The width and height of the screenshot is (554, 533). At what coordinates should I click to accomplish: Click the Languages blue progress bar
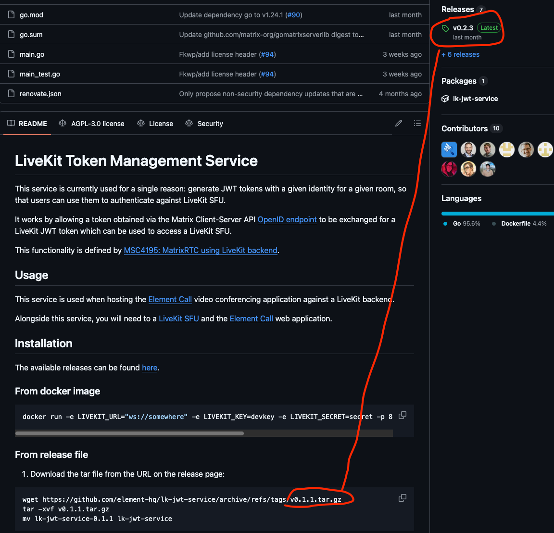pyautogui.click(x=497, y=214)
